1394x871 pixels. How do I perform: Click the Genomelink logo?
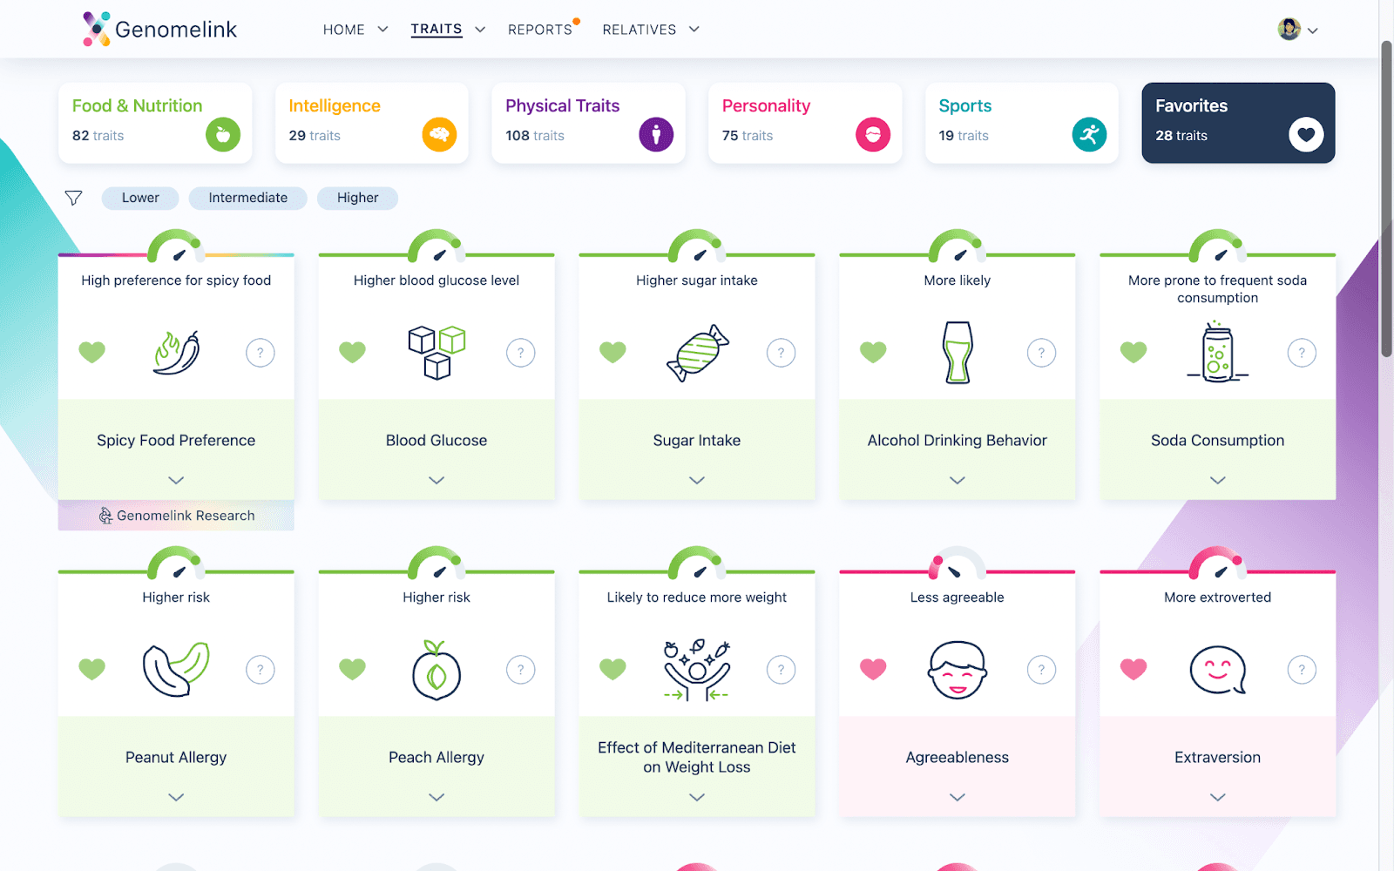click(x=159, y=28)
